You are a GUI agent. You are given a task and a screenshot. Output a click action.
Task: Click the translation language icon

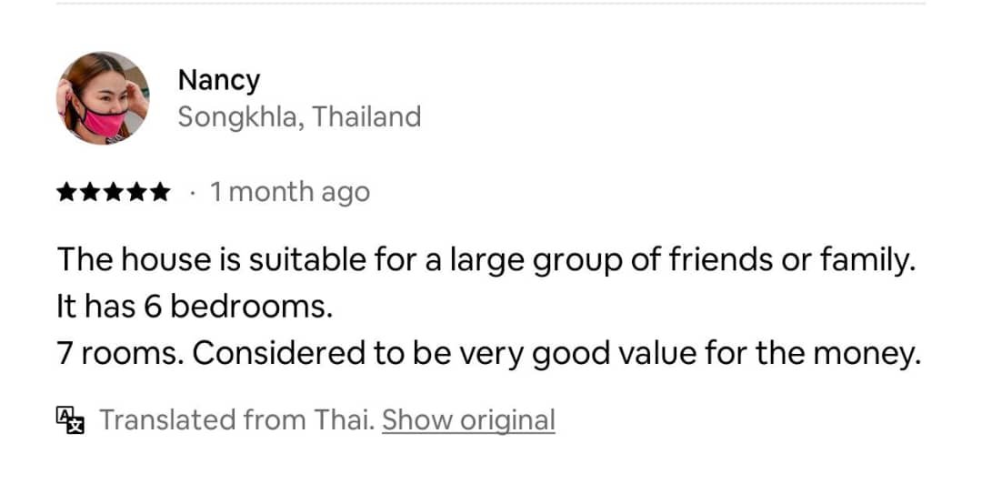[70, 419]
